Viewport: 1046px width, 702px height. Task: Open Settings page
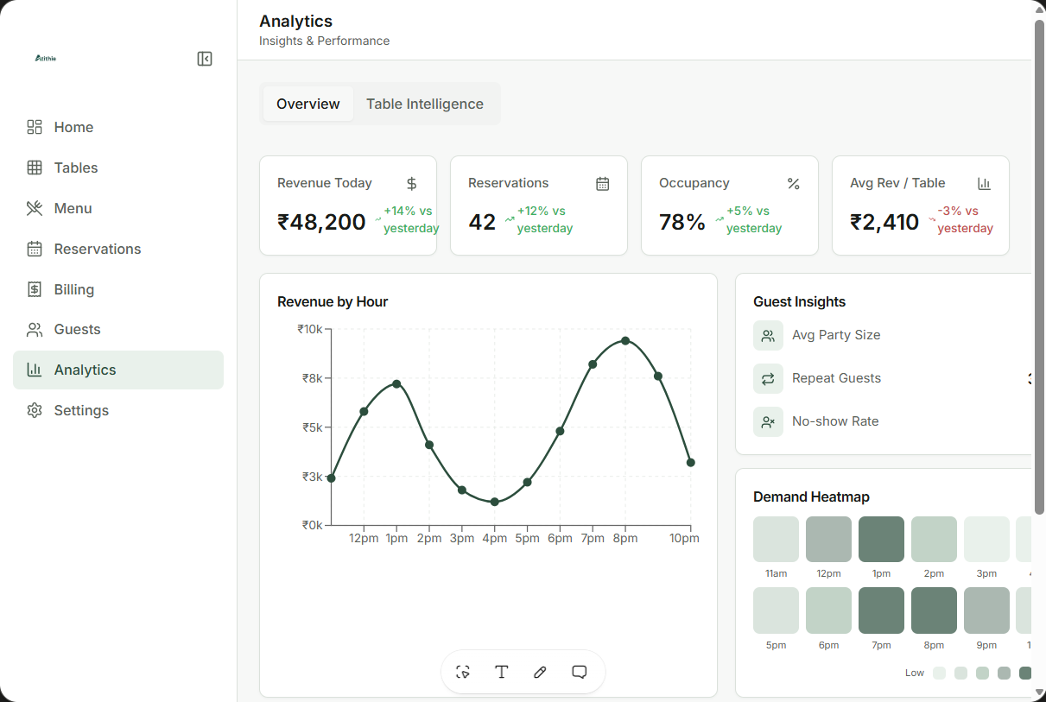118,410
